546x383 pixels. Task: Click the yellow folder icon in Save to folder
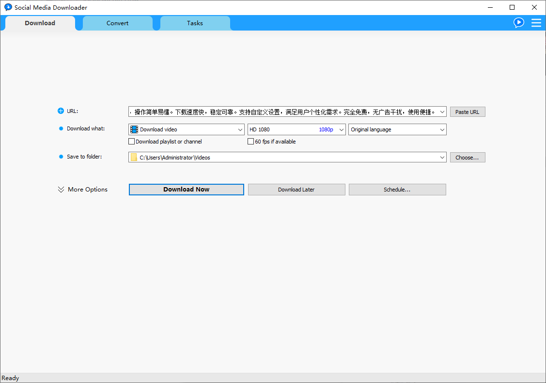click(134, 157)
